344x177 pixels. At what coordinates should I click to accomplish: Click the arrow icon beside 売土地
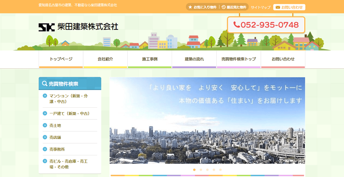45,125
